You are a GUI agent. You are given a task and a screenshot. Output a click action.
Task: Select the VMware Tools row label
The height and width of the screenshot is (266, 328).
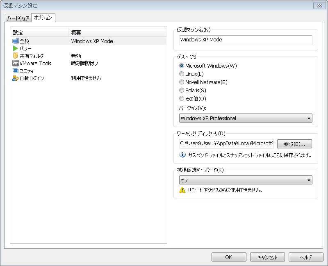pyautogui.click(x=35, y=63)
